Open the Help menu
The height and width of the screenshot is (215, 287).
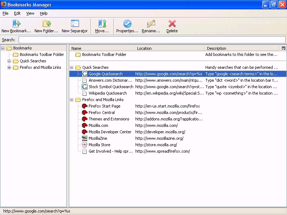[43, 13]
